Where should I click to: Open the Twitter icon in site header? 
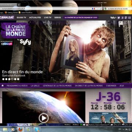click(119, 18)
